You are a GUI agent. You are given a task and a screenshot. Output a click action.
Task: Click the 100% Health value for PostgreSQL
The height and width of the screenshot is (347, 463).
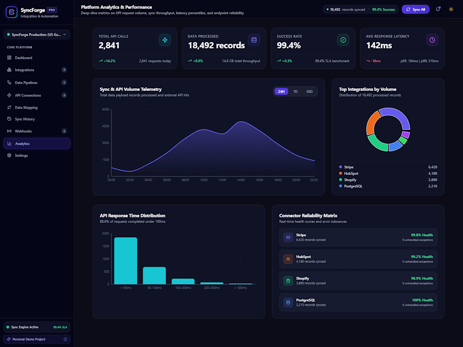pyautogui.click(x=423, y=300)
